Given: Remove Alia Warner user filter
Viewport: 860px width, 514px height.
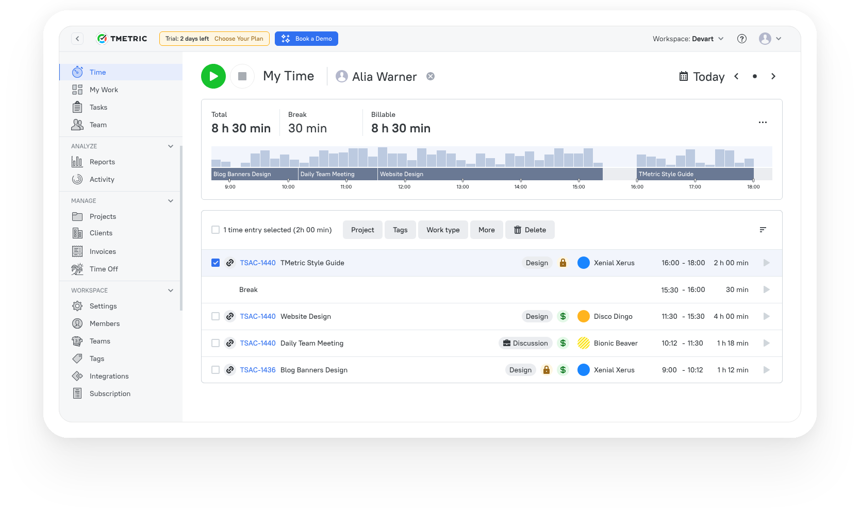Looking at the screenshot, I should (x=431, y=76).
